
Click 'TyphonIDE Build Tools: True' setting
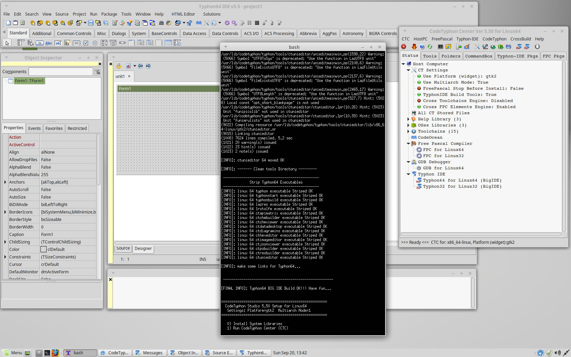pyautogui.click(x=460, y=95)
